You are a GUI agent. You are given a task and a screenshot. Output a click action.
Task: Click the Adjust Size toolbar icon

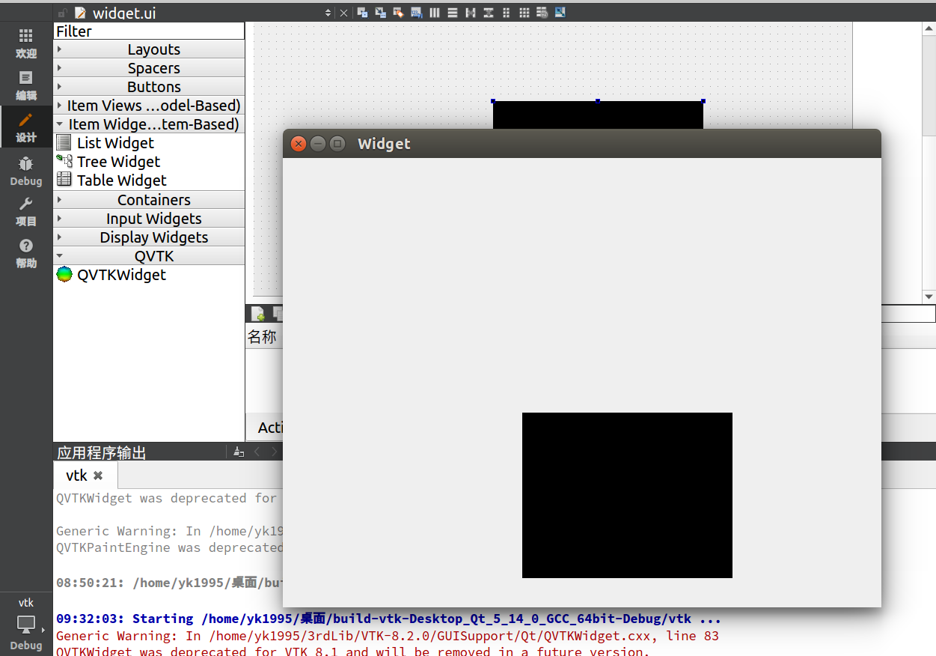560,13
